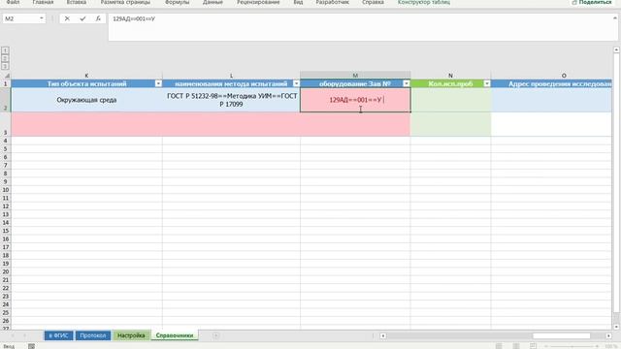
Task: Collapse the formula bar with the chevron
Action: 614,17
